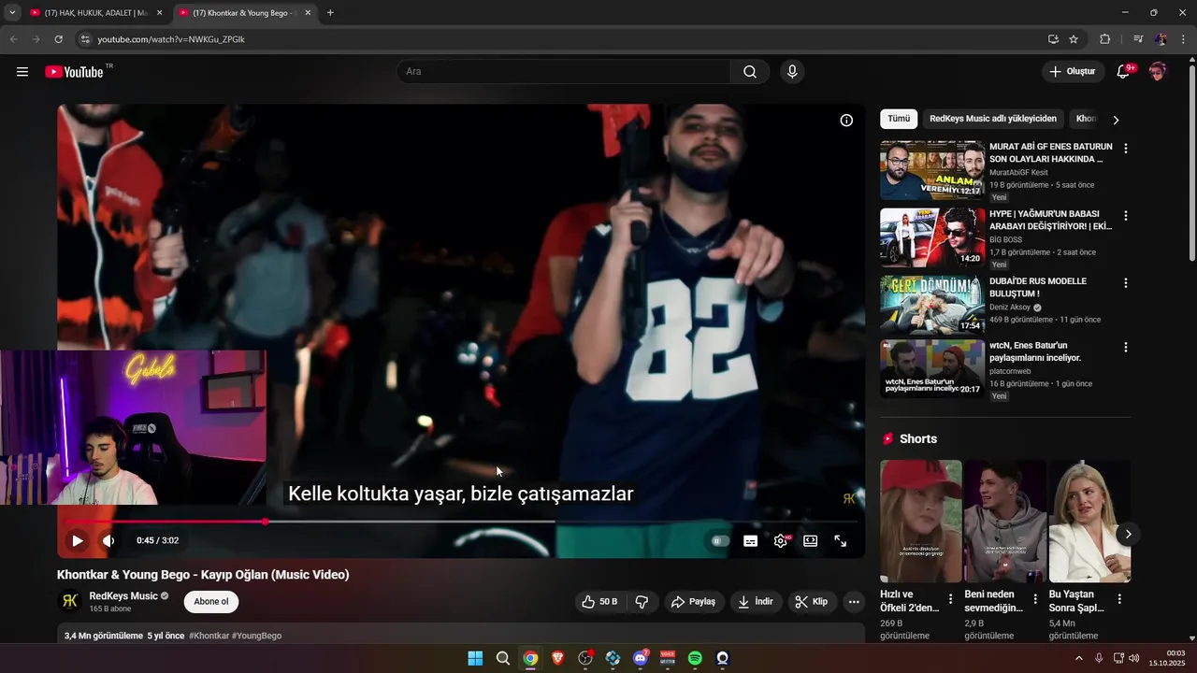1197x673 pixels.
Task: Open the YouTube hamburger guide menu
Action: click(x=22, y=72)
